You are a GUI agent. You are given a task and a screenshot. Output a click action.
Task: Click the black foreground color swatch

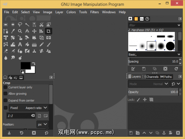(x=25, y=66)
